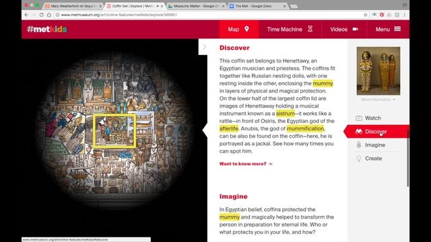Click the #metkids logo
Screen dimensions: 431x242
(47, 29)
